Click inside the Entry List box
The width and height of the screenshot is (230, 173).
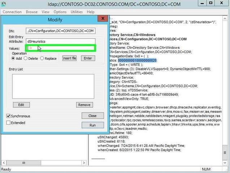(53, 86)
